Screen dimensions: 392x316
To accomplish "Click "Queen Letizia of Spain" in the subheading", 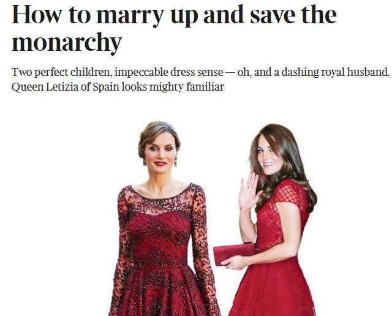I will 66,87.
